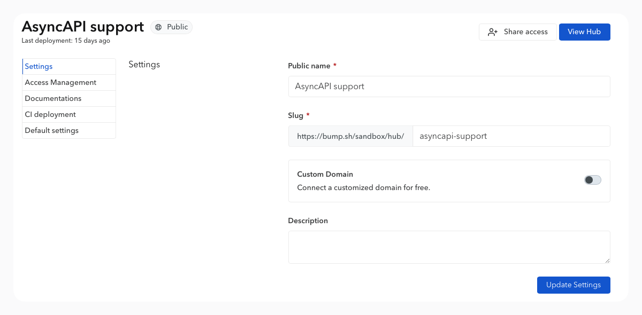The image size is (642, 315).
Task: Click the bump.sh/sandbox/hub URL prefix
Action: point(350,136)
